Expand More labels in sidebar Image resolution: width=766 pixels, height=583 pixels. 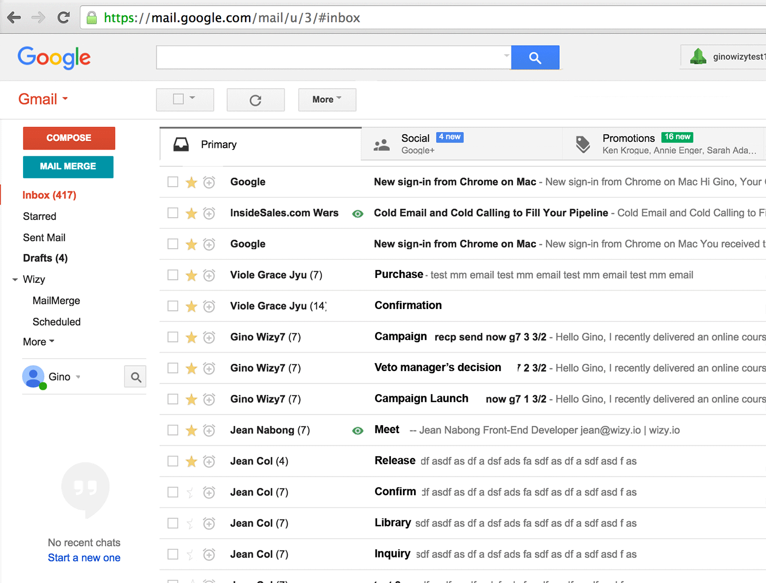tap(39, 342)
